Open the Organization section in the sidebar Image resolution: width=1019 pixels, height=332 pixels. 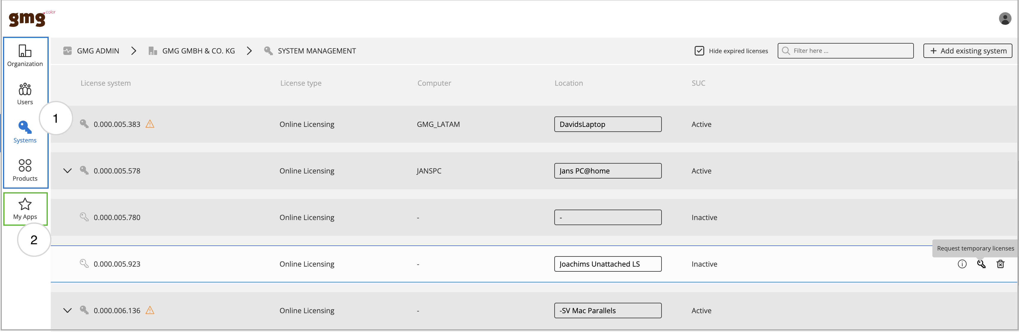point(25,55)
